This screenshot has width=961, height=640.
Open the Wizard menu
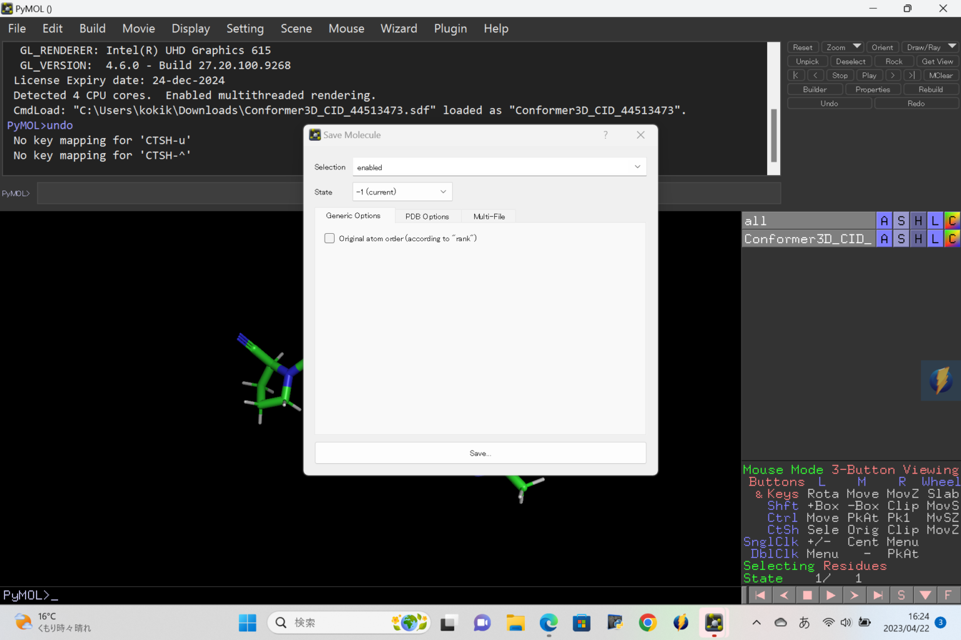click(x=399, y=28)
